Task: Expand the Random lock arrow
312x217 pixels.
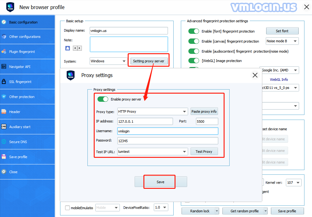Action: (x=217, y=211)
